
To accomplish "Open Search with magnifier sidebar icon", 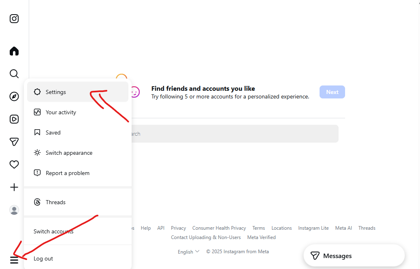I will click(x=14, y=74).
